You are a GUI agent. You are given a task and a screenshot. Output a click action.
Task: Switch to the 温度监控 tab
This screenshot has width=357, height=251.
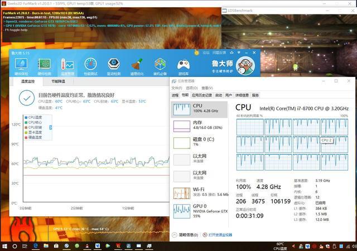tap(28, 81)
